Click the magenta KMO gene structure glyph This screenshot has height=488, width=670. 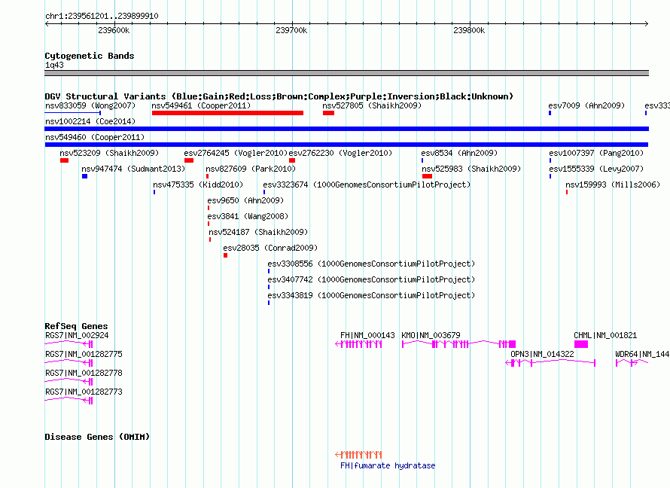(x=458, y=344)
